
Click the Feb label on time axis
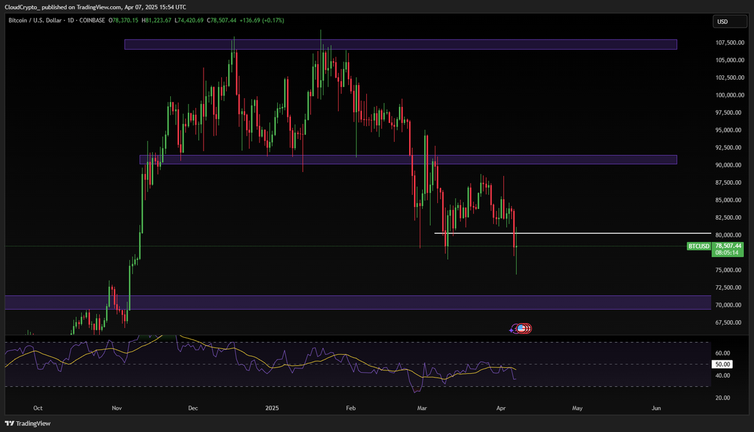[351, 408]
